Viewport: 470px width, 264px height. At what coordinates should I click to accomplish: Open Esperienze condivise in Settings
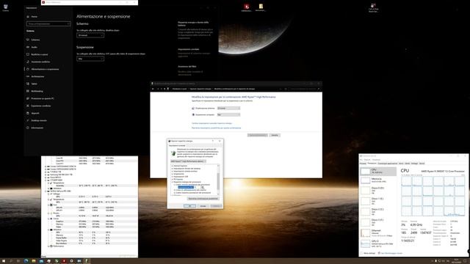41,106
